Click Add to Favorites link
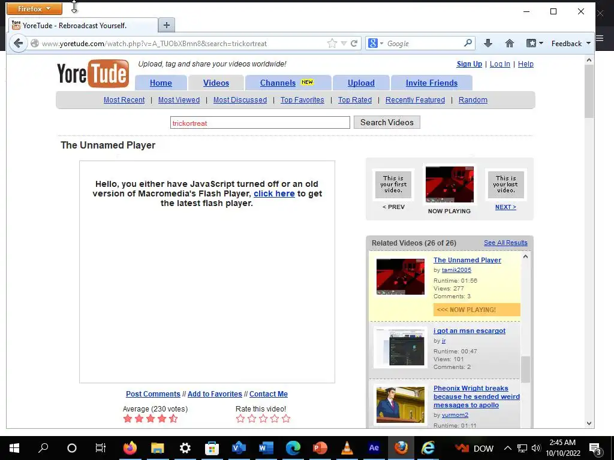614x460 pixels. click(x=215, y=394)
